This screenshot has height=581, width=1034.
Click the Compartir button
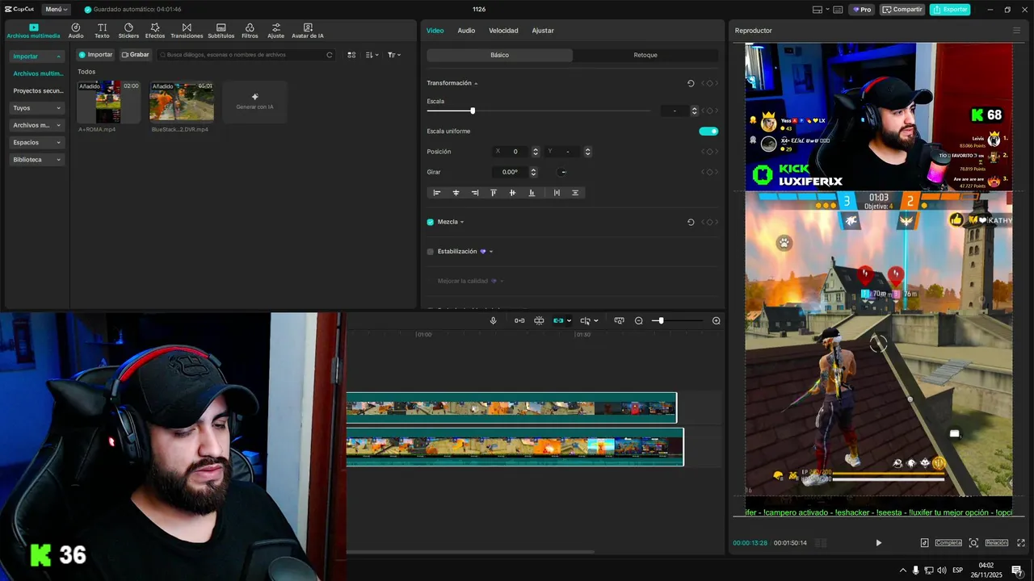click(902, 10)
